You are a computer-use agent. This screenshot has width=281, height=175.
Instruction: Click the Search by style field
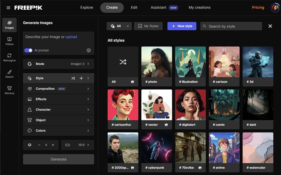(x=231, y=26)
